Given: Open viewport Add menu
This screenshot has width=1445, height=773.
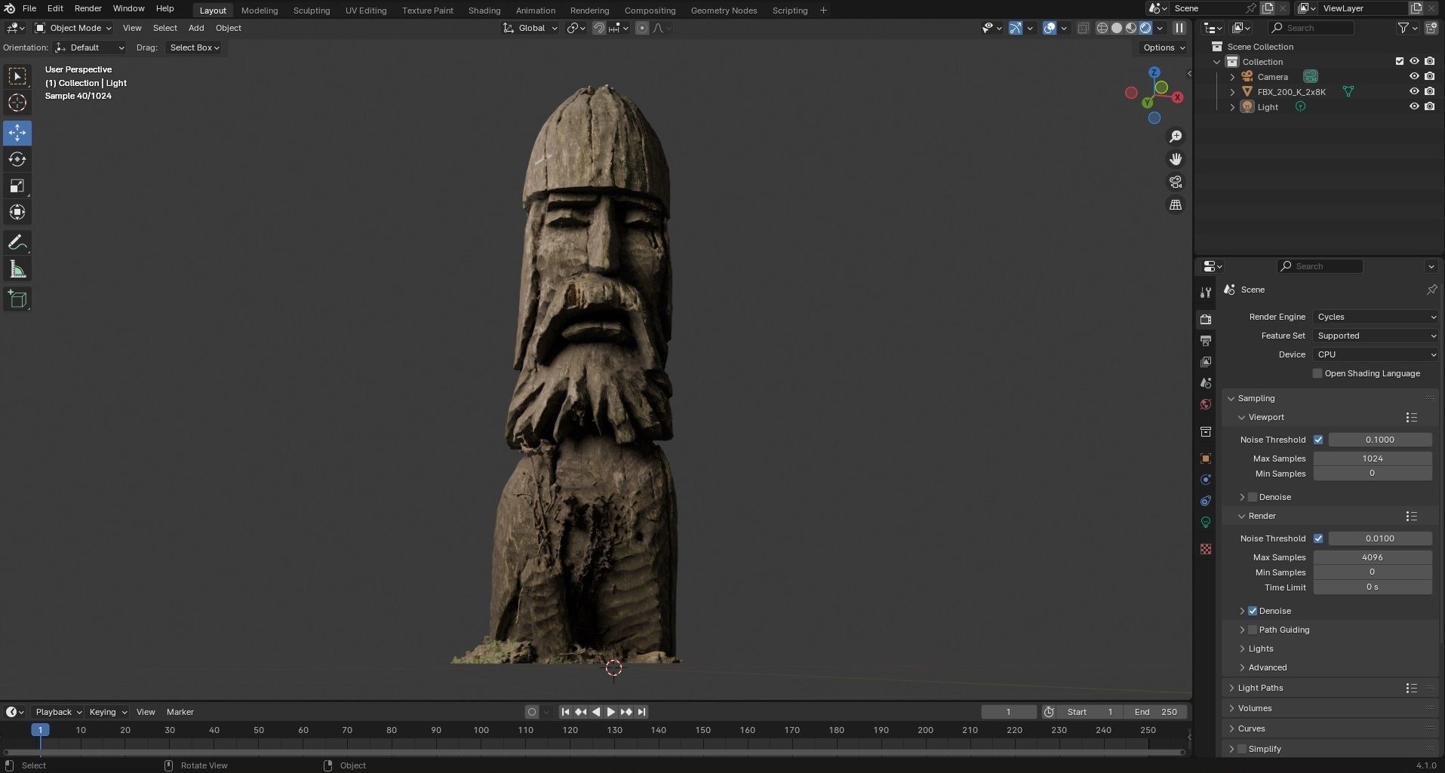Looking at the screenshot, I should tap(196, 28).
